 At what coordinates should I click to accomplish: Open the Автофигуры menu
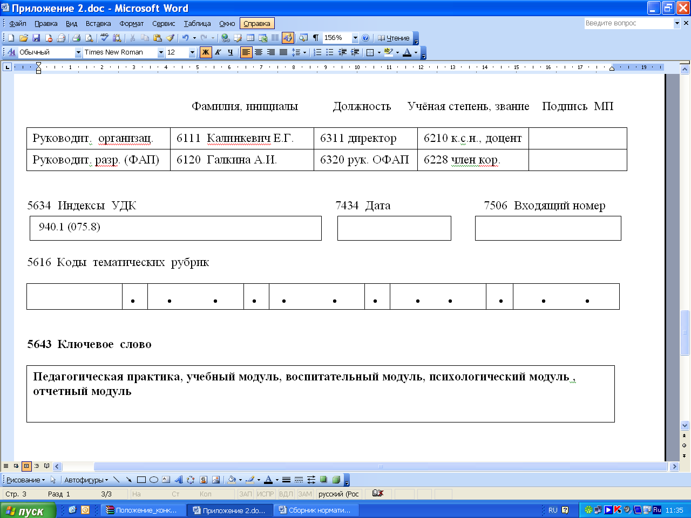86,480
